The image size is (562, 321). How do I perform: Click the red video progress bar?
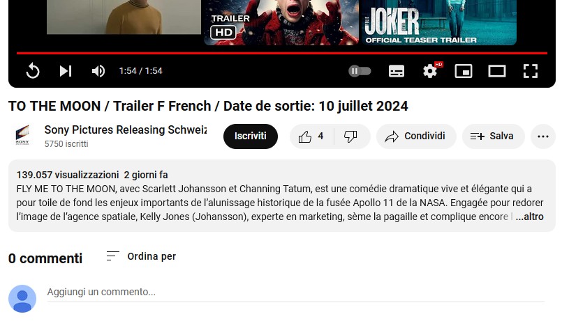[282, 53]
